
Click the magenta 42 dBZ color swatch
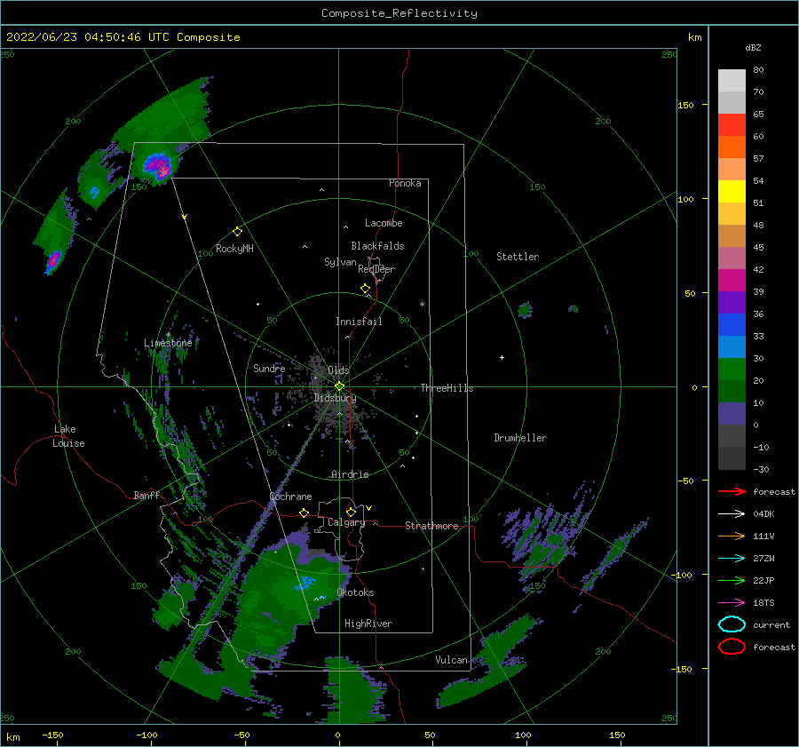point(732,280)
